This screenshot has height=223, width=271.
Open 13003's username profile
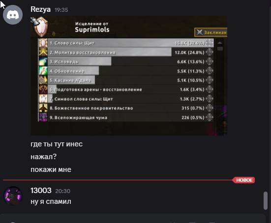pyautogui.click(x=41, y=191)
